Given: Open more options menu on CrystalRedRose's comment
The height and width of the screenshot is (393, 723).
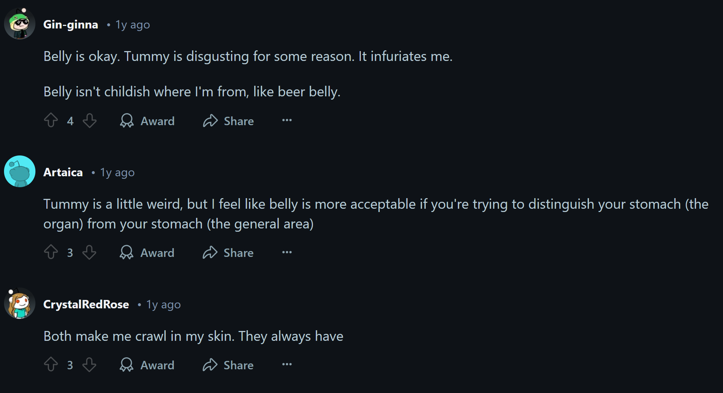Looking at the screenshot, I should click(x=287, y=365).
